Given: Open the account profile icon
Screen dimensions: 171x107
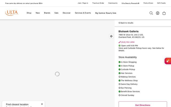Looking at the screenshot, I should [x=158, y=13].
